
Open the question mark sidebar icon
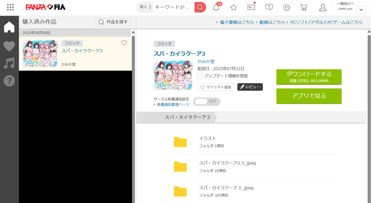(9, 81)
